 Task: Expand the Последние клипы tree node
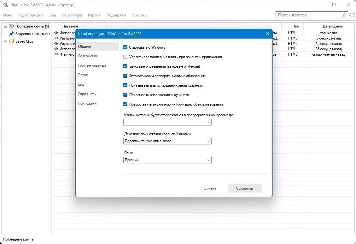[5, 27]
